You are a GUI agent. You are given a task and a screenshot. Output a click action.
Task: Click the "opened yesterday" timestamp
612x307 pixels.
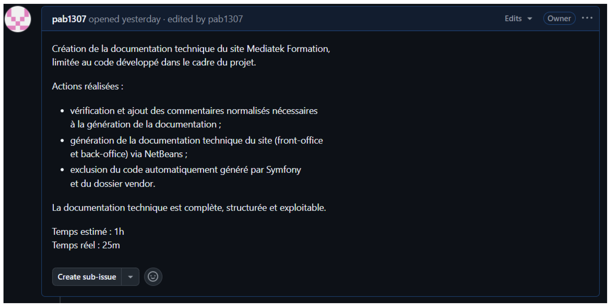pos(124,19)
